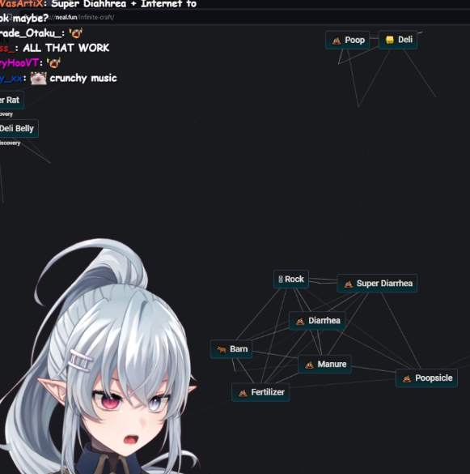
Task: Select the Deli element label
Action: (x=405, y=40)
